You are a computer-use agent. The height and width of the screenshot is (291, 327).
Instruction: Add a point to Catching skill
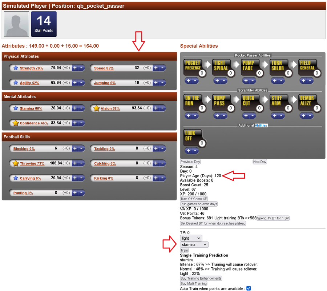[x=156, y=163]
